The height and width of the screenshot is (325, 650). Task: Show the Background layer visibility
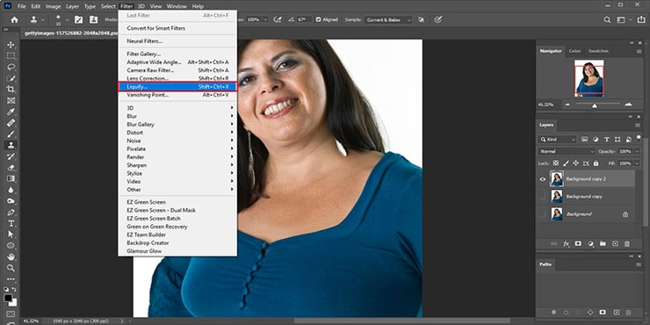[x=543, y=214]
